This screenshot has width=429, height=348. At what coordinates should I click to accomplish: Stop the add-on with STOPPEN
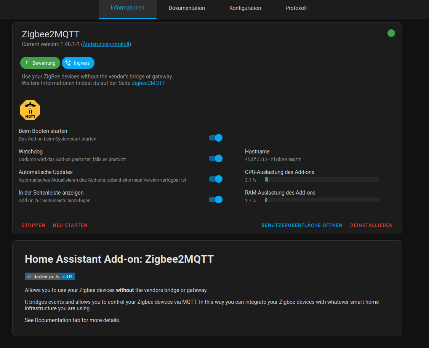[33, 225]
